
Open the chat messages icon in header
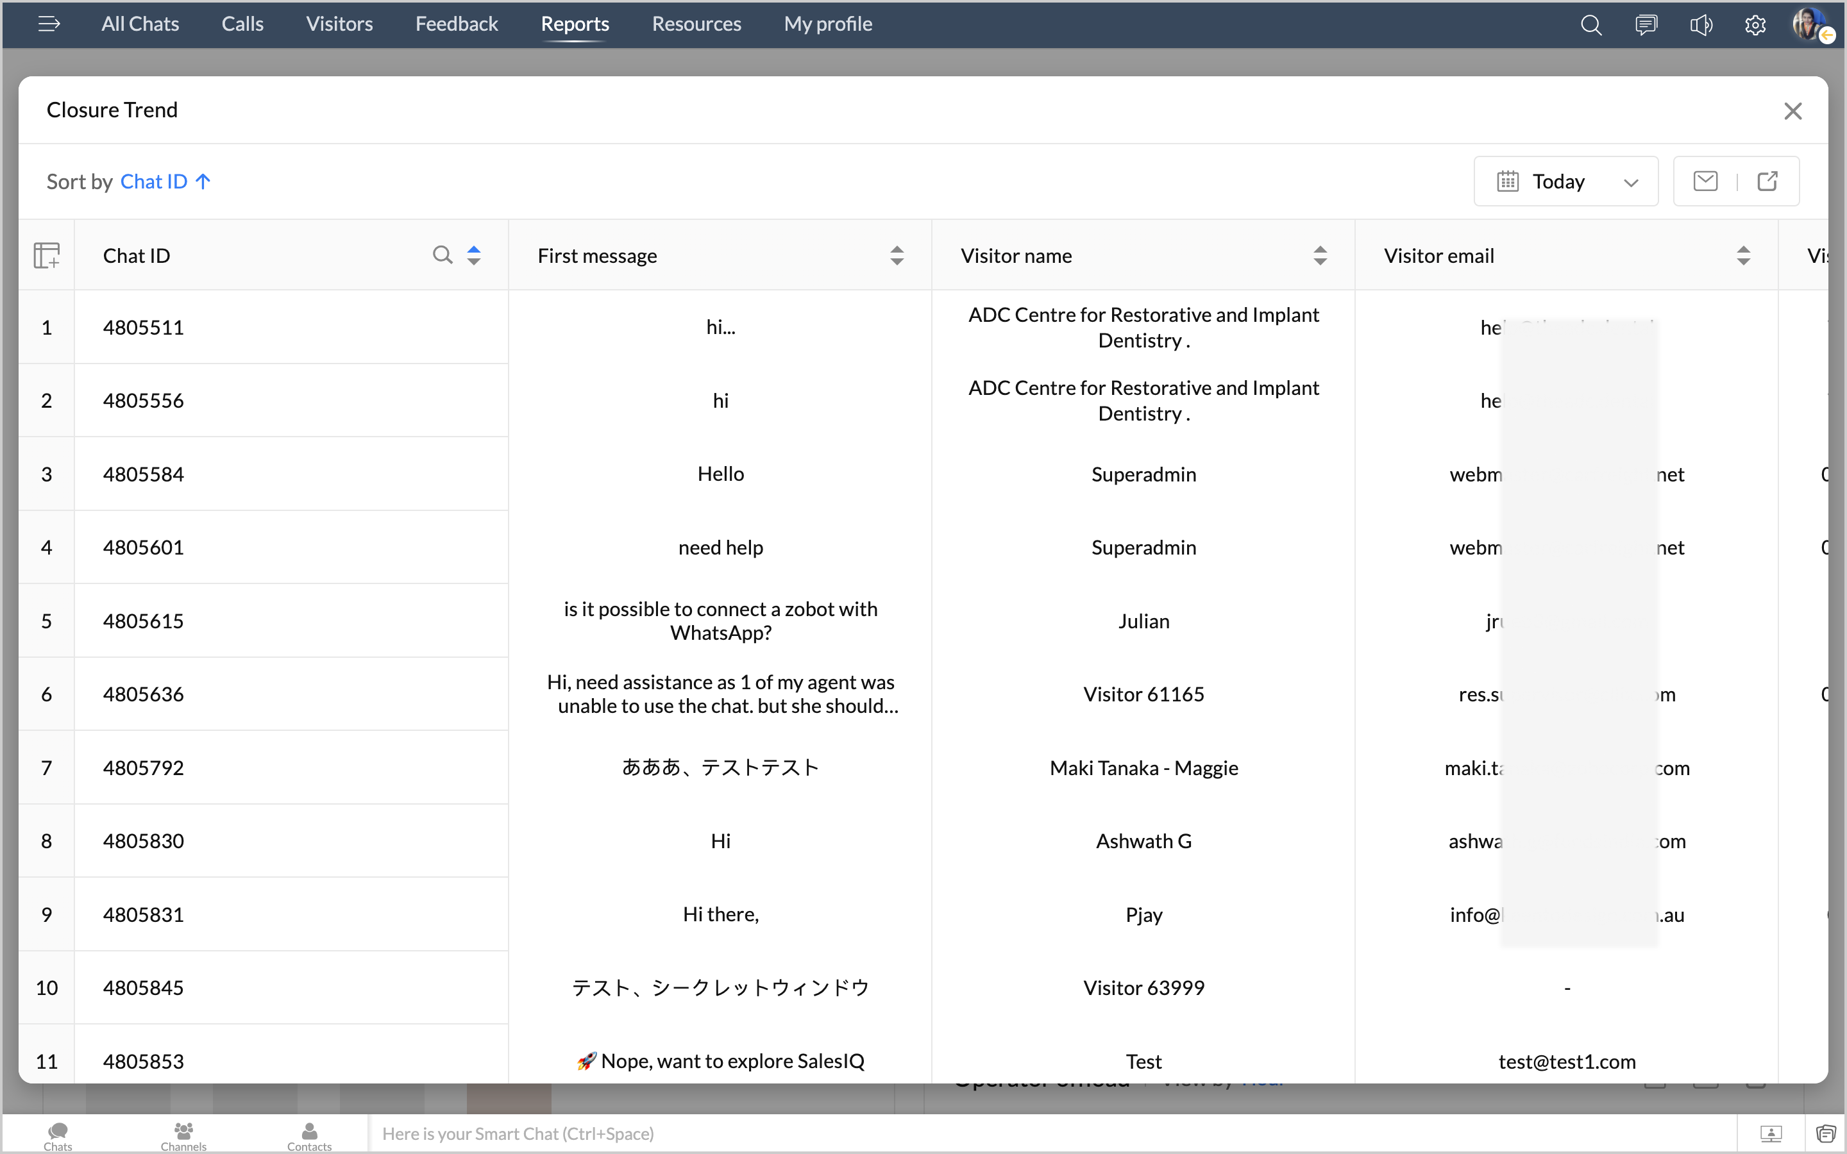click(x=1646, y=25)
